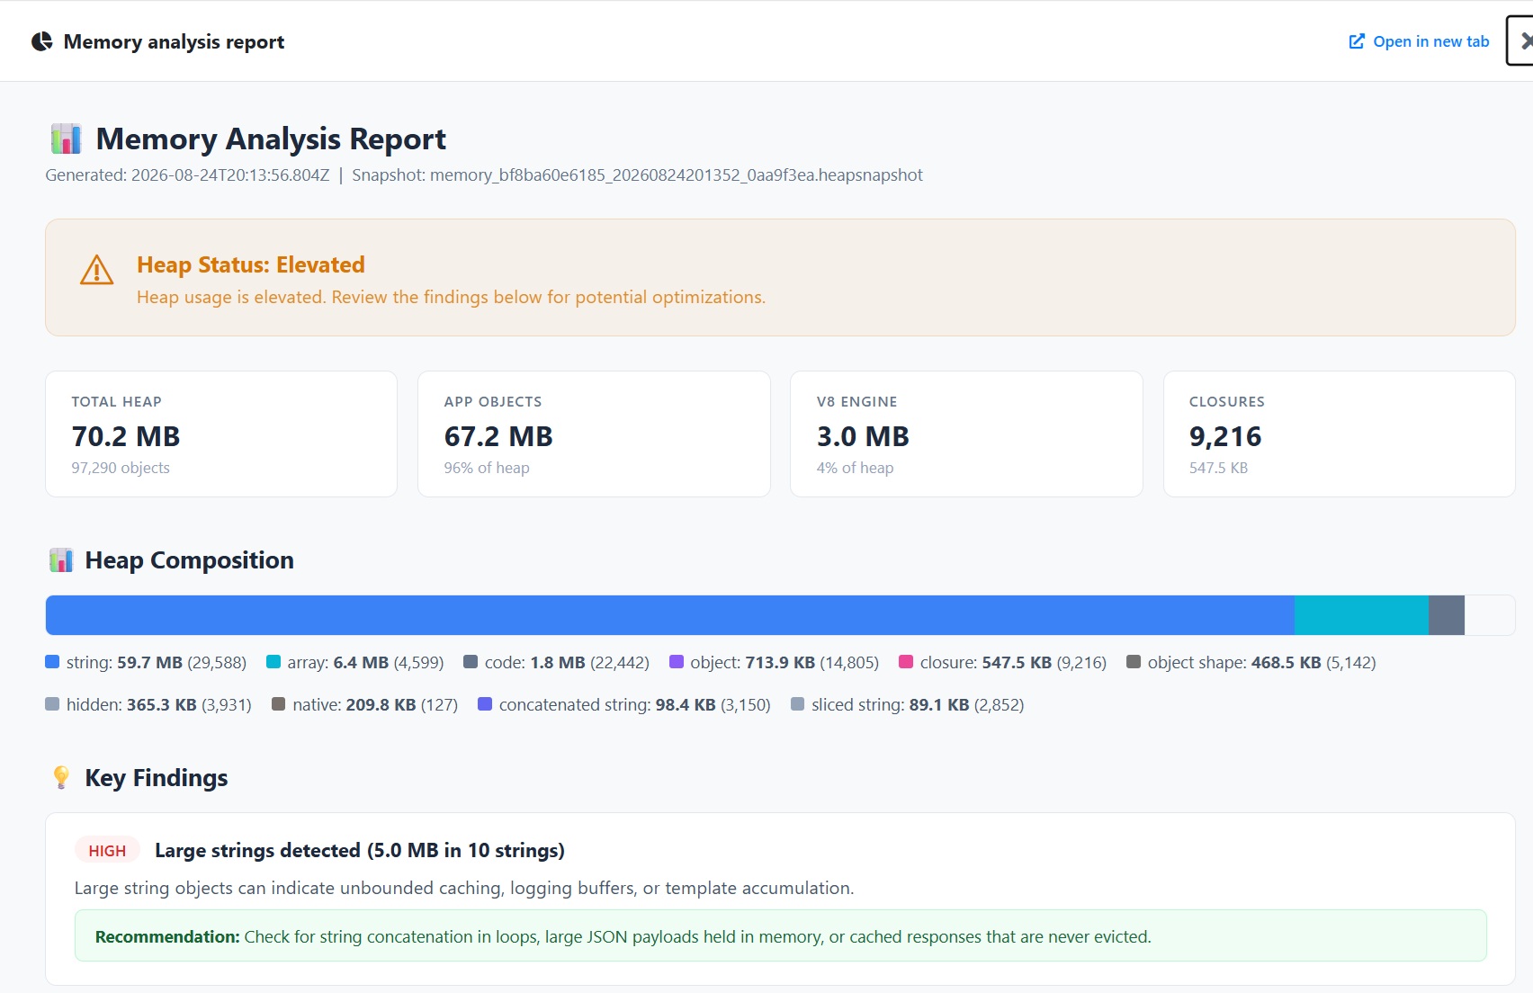Click the teal array legend swatch
Viewport: 1533px width, 993px height.
[273, 662]
